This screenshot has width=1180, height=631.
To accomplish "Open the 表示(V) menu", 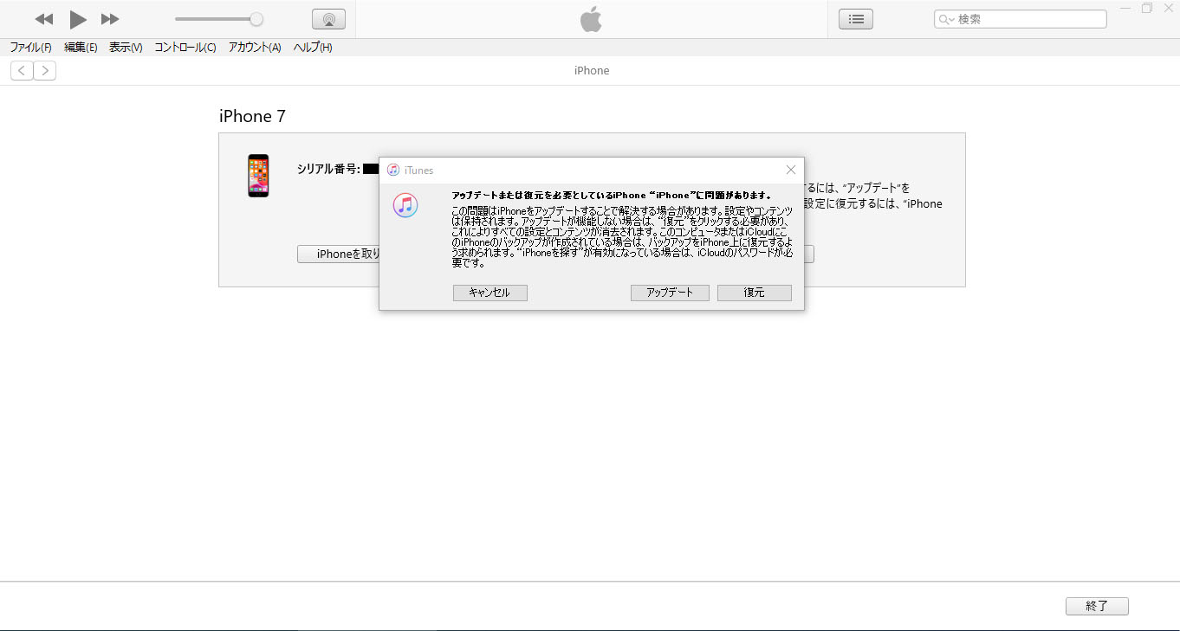I will click(x=126, y=48).
